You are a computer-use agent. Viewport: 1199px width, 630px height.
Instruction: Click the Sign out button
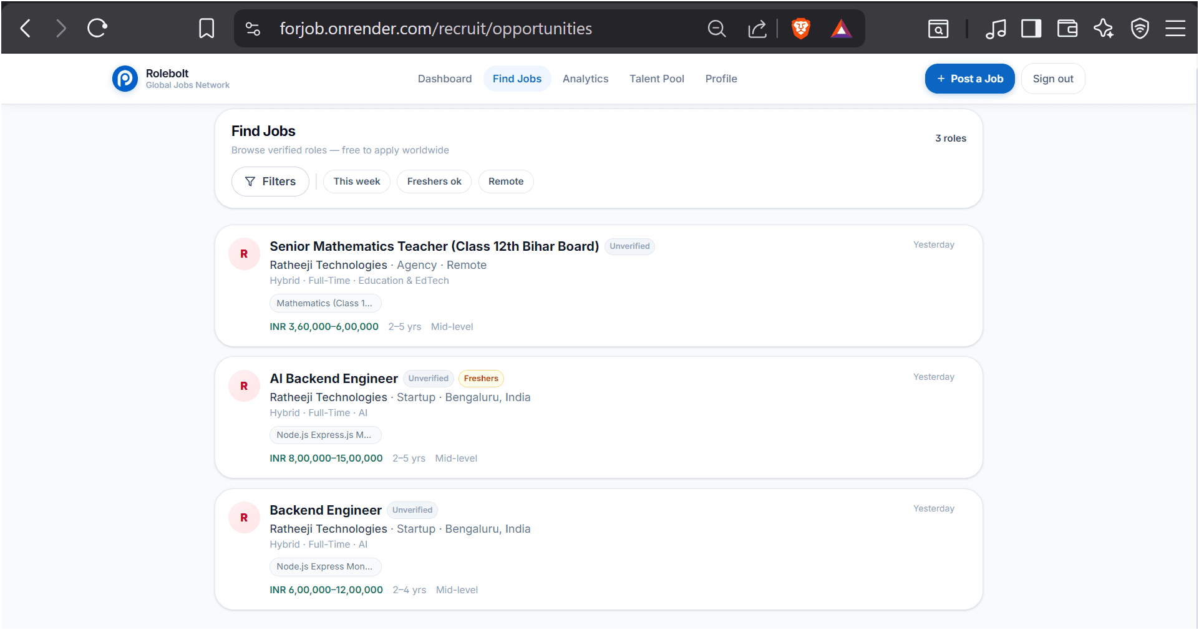pyautogui.click(x=1053, y=79)
